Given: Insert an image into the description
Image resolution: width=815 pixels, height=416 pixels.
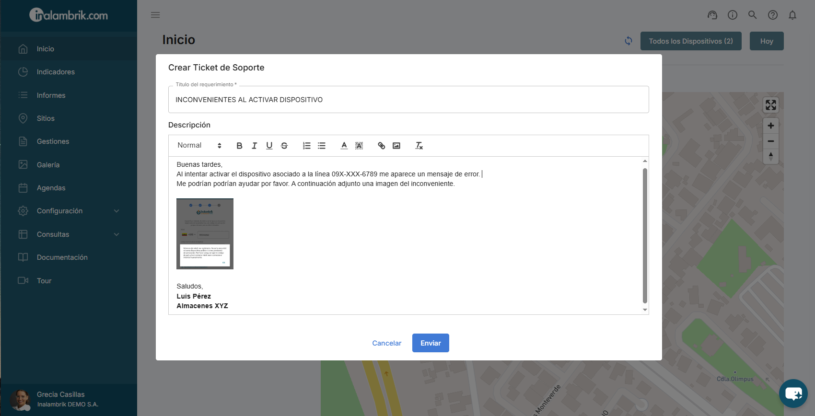Looking at the screenshot, I should point(396,146).
